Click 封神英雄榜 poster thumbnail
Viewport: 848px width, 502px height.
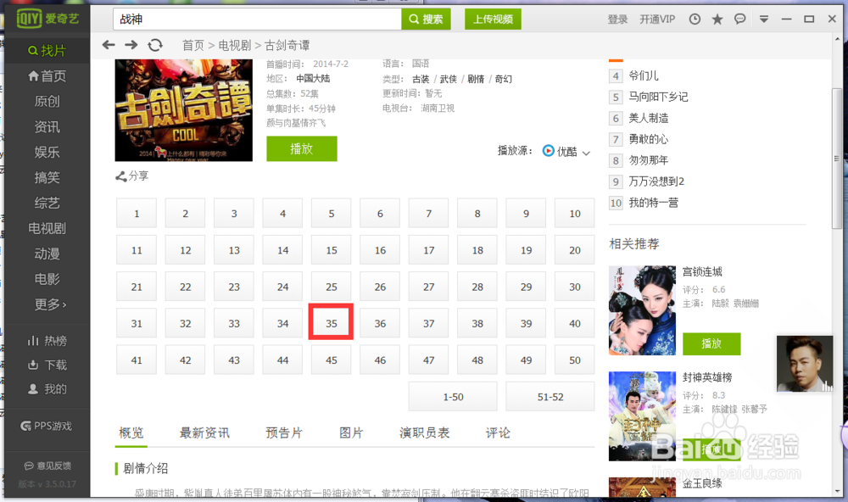tap(642, 416)
